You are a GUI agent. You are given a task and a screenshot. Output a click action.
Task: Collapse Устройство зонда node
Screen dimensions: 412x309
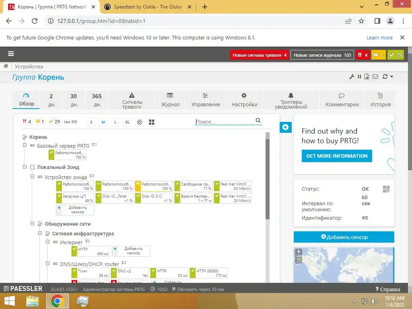point(32,177)
